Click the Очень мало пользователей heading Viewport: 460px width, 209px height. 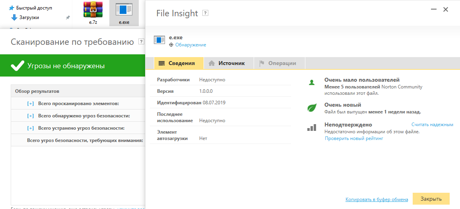point(362,80)
